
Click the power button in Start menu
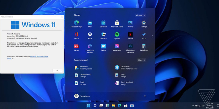pos(145,96)
